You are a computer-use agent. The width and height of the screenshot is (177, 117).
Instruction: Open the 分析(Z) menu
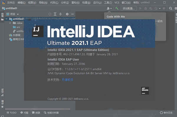tap(65, 2)
